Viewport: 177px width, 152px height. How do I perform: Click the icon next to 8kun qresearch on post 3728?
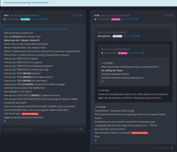(172, 148)
